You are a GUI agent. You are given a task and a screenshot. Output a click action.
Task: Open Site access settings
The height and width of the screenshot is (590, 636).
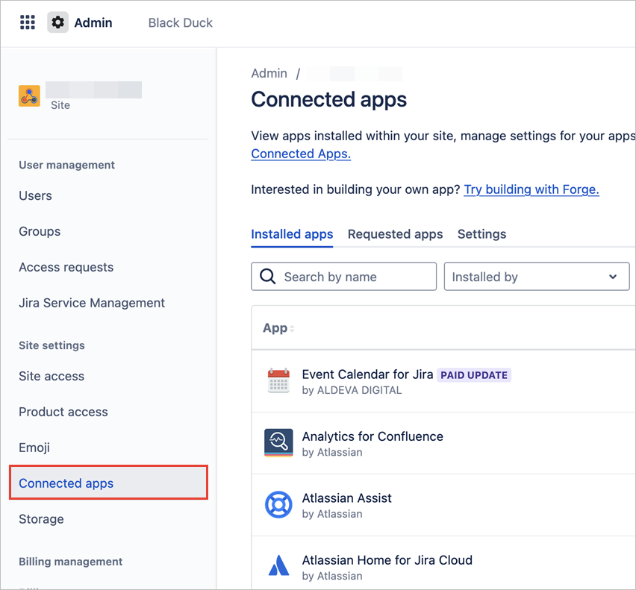52,376
